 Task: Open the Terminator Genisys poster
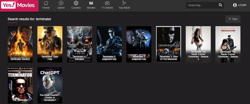pyautogui.click(x=20, y=44)
